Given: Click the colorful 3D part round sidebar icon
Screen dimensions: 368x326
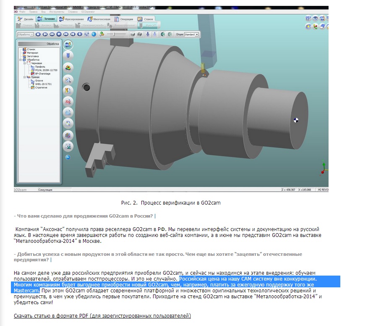Looking at the screenshot, I should [68, 68].
